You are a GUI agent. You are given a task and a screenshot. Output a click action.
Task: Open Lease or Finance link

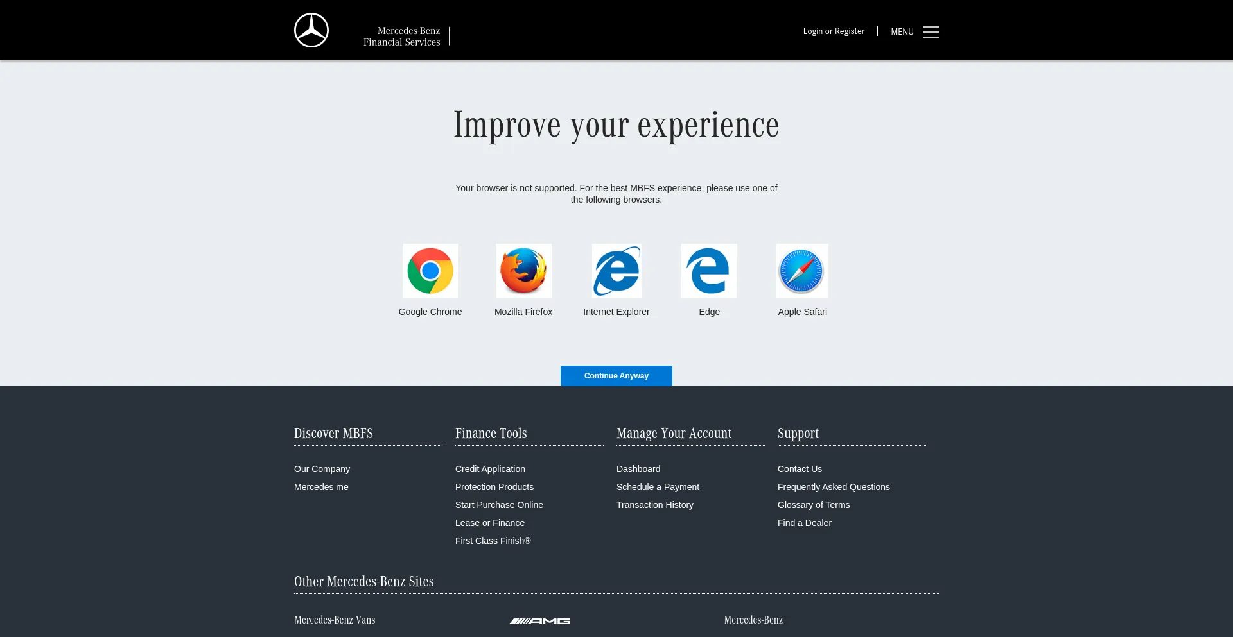pos(490,523)
